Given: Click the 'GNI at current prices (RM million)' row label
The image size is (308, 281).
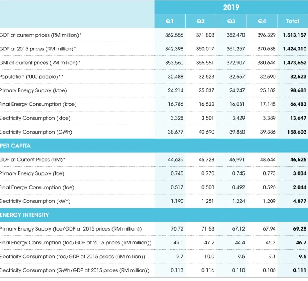Looking at the screenshot, I should pyautogui.click(x=40, y=63).
